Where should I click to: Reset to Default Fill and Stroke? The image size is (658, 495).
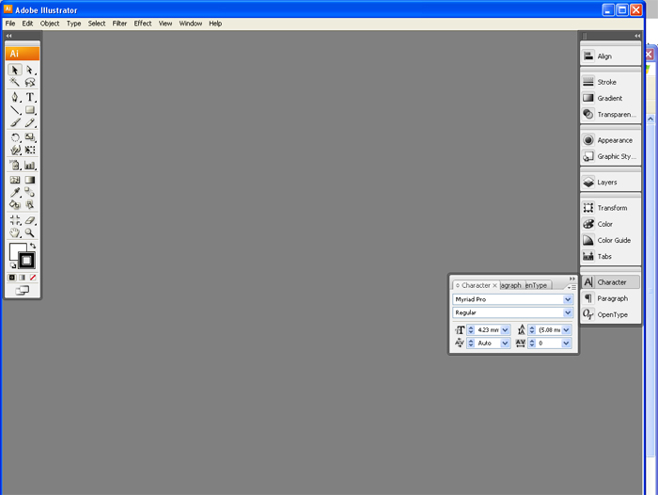pyautogui.click(x=13, y=265)
